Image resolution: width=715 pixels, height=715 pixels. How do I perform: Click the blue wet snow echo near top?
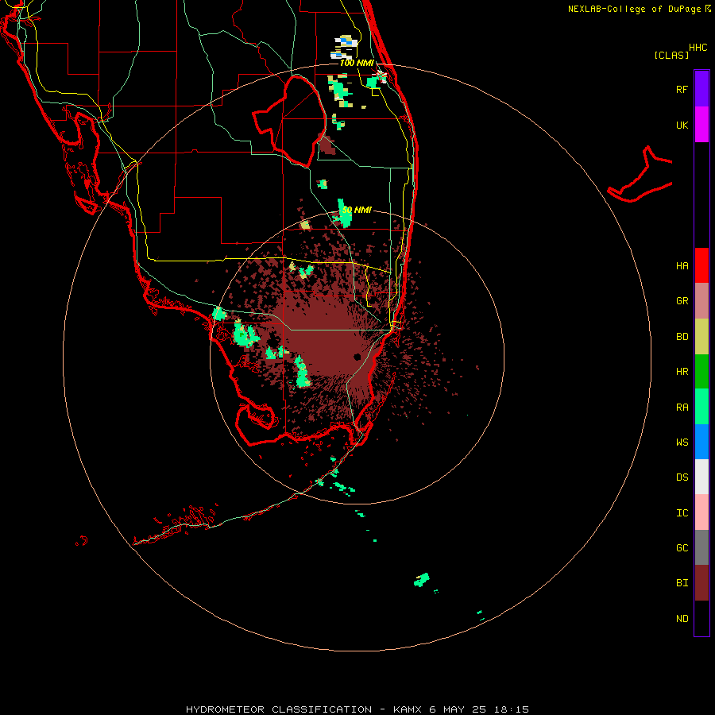click(346, 41)
